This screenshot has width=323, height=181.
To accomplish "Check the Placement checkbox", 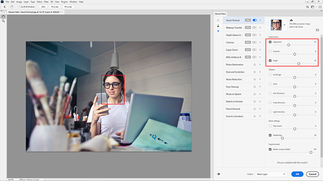I will click(x=270, y=126).
